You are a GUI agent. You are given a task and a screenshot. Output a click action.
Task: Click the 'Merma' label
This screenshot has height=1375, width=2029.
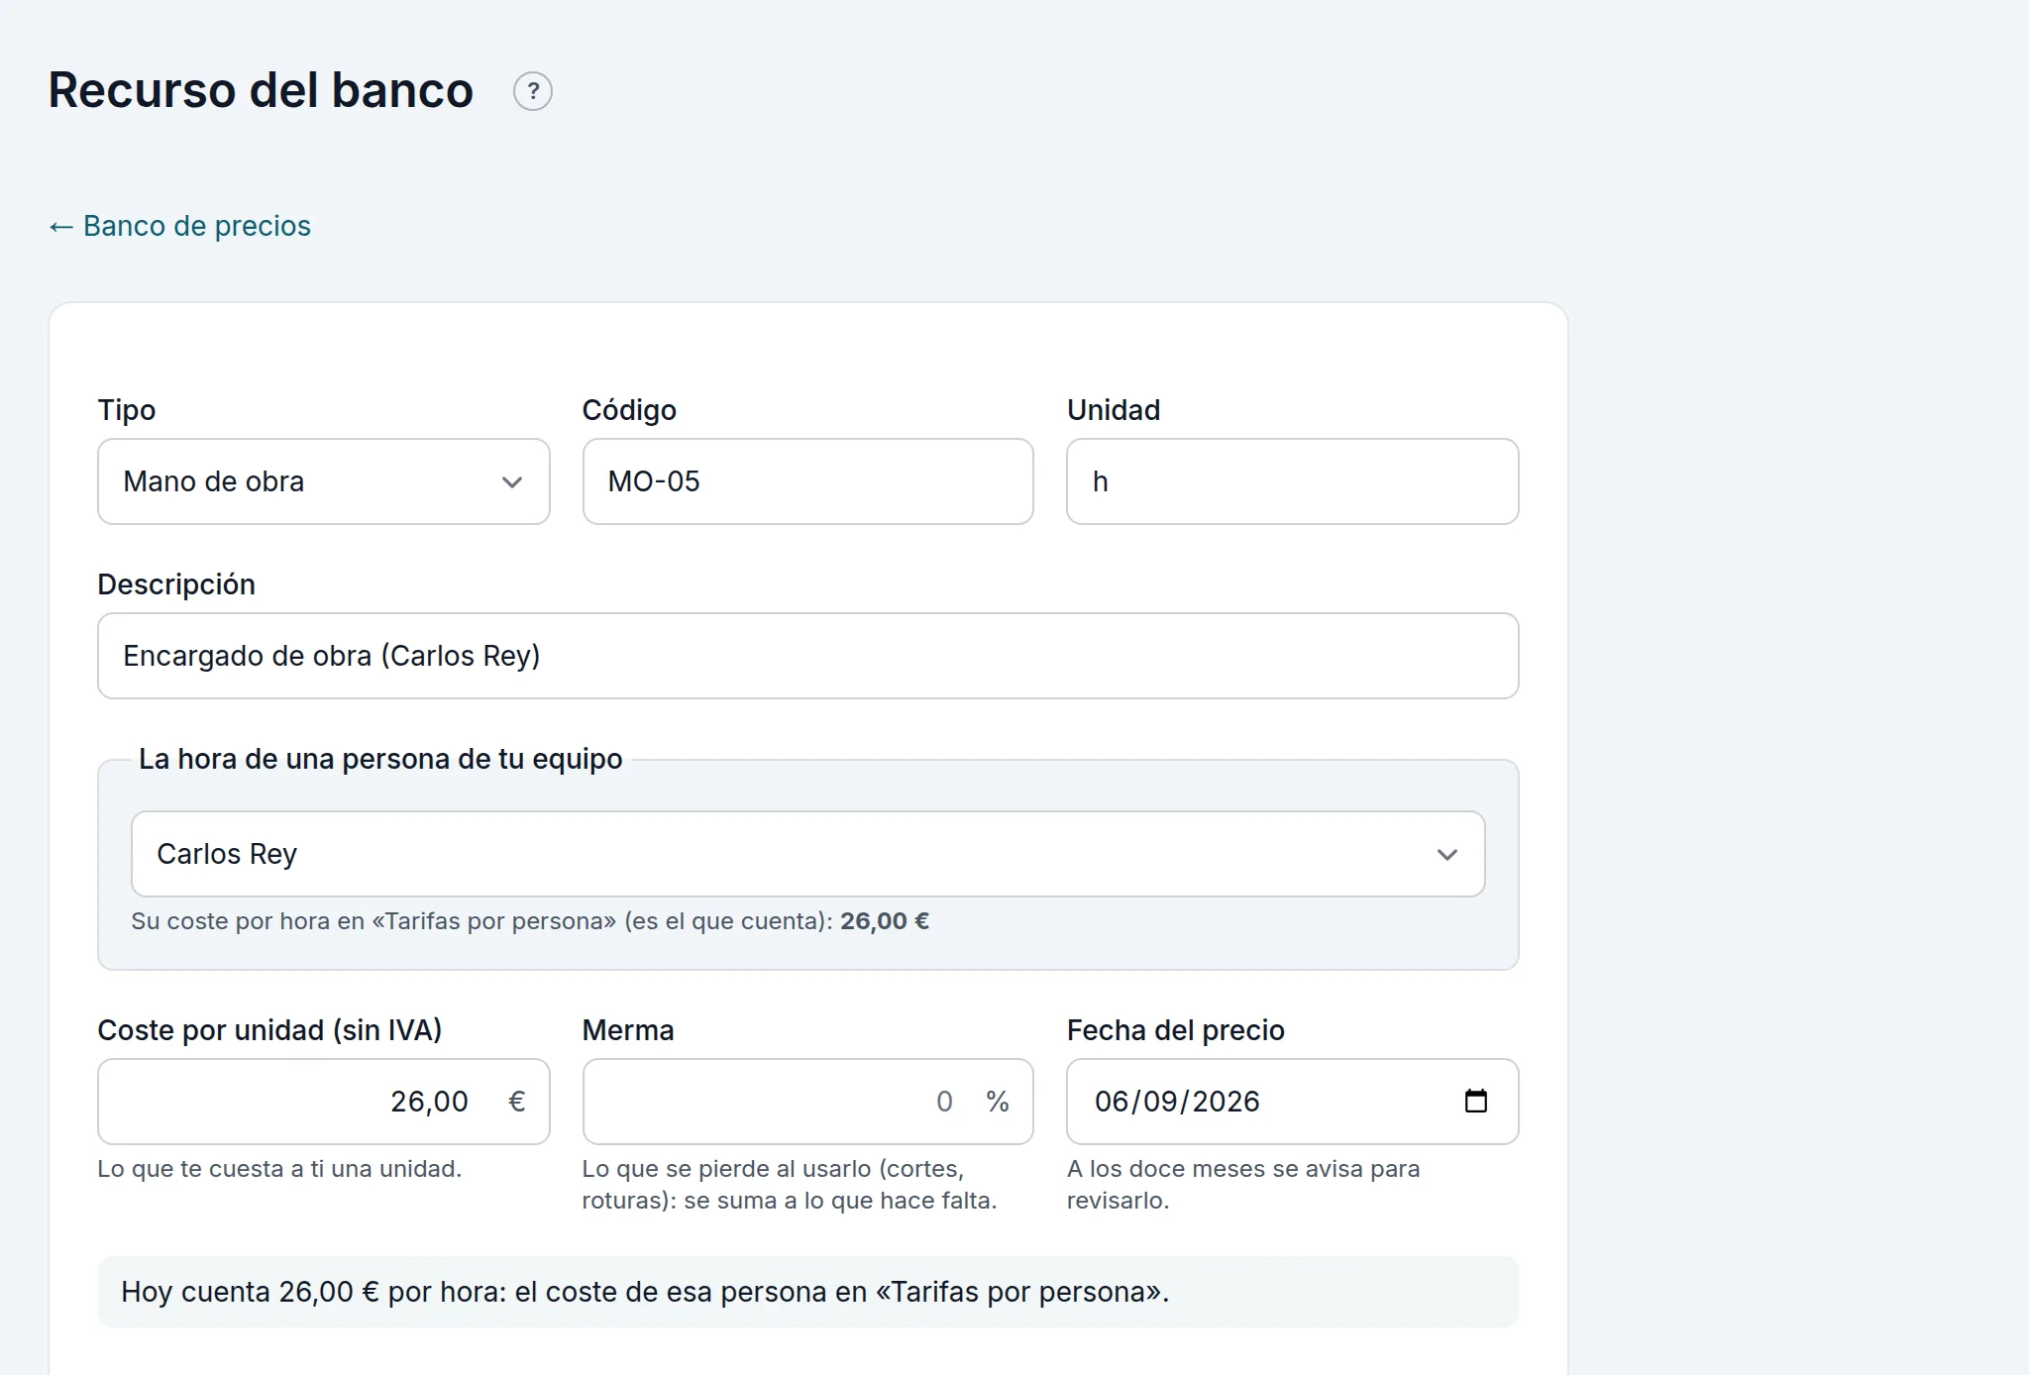(628, 1030)
